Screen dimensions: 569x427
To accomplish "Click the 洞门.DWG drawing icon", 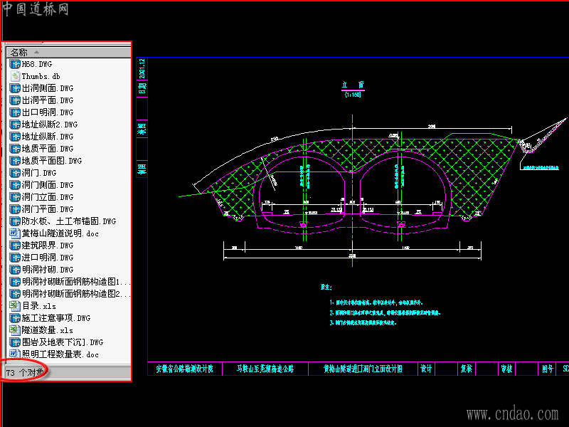I will click(15, 173).
